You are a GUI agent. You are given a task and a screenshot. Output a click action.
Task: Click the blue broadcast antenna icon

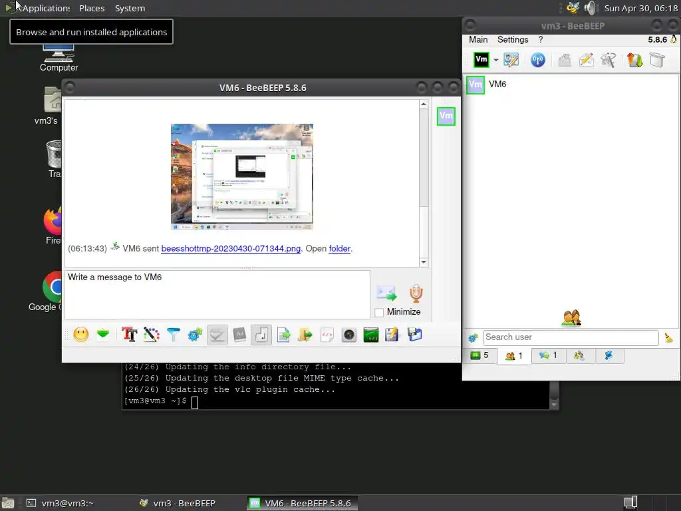pos(537,59)
